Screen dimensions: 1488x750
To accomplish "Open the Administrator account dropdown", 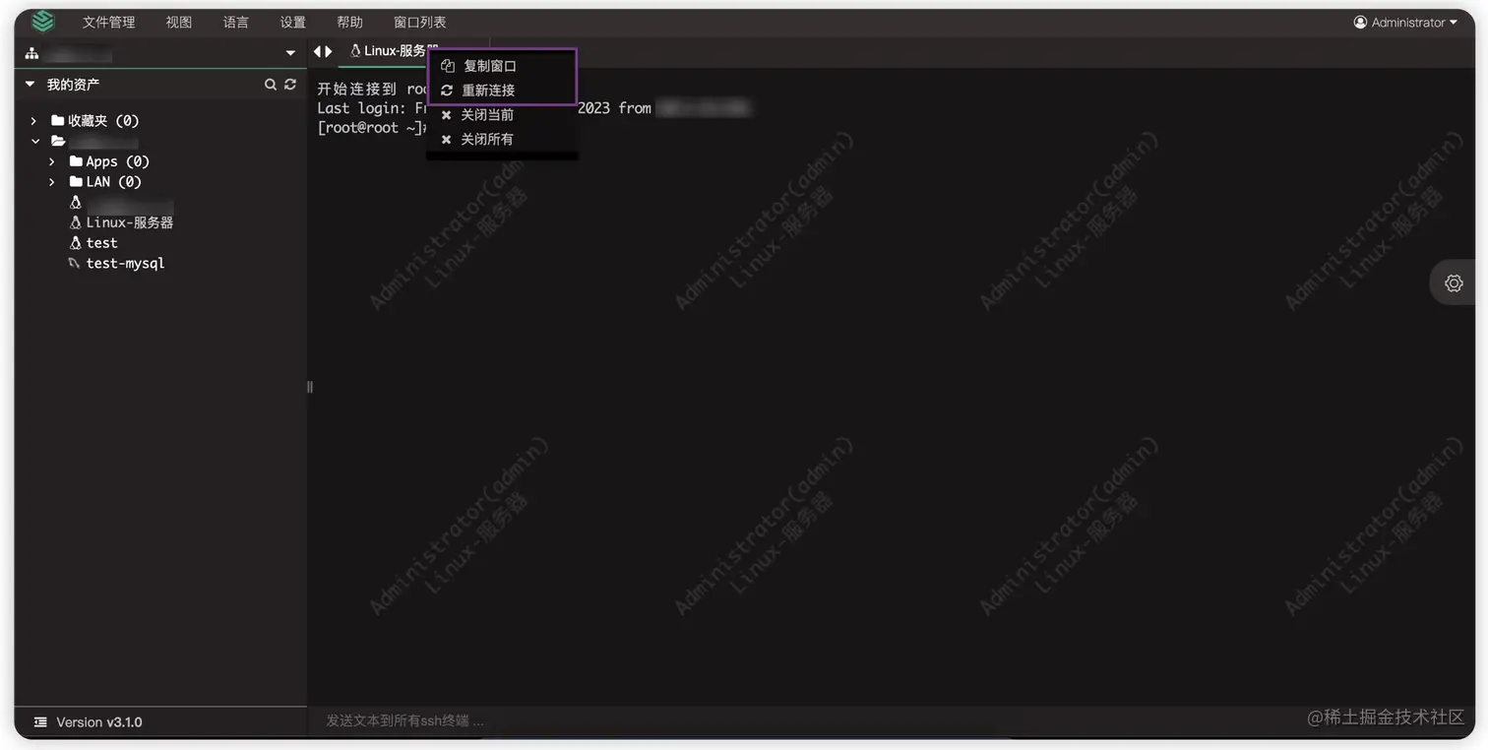I will point(1405,23).
